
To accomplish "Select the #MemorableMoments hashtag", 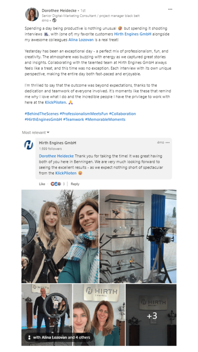I will (x=105, y=119).
